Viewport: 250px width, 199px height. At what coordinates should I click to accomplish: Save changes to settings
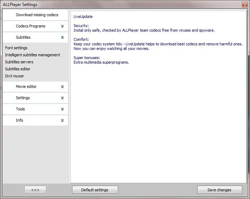click(x=220, y=190)
